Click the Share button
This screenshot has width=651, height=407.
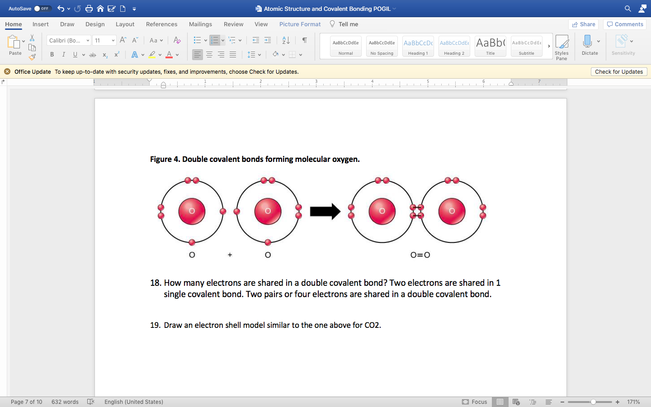(583, 24)
